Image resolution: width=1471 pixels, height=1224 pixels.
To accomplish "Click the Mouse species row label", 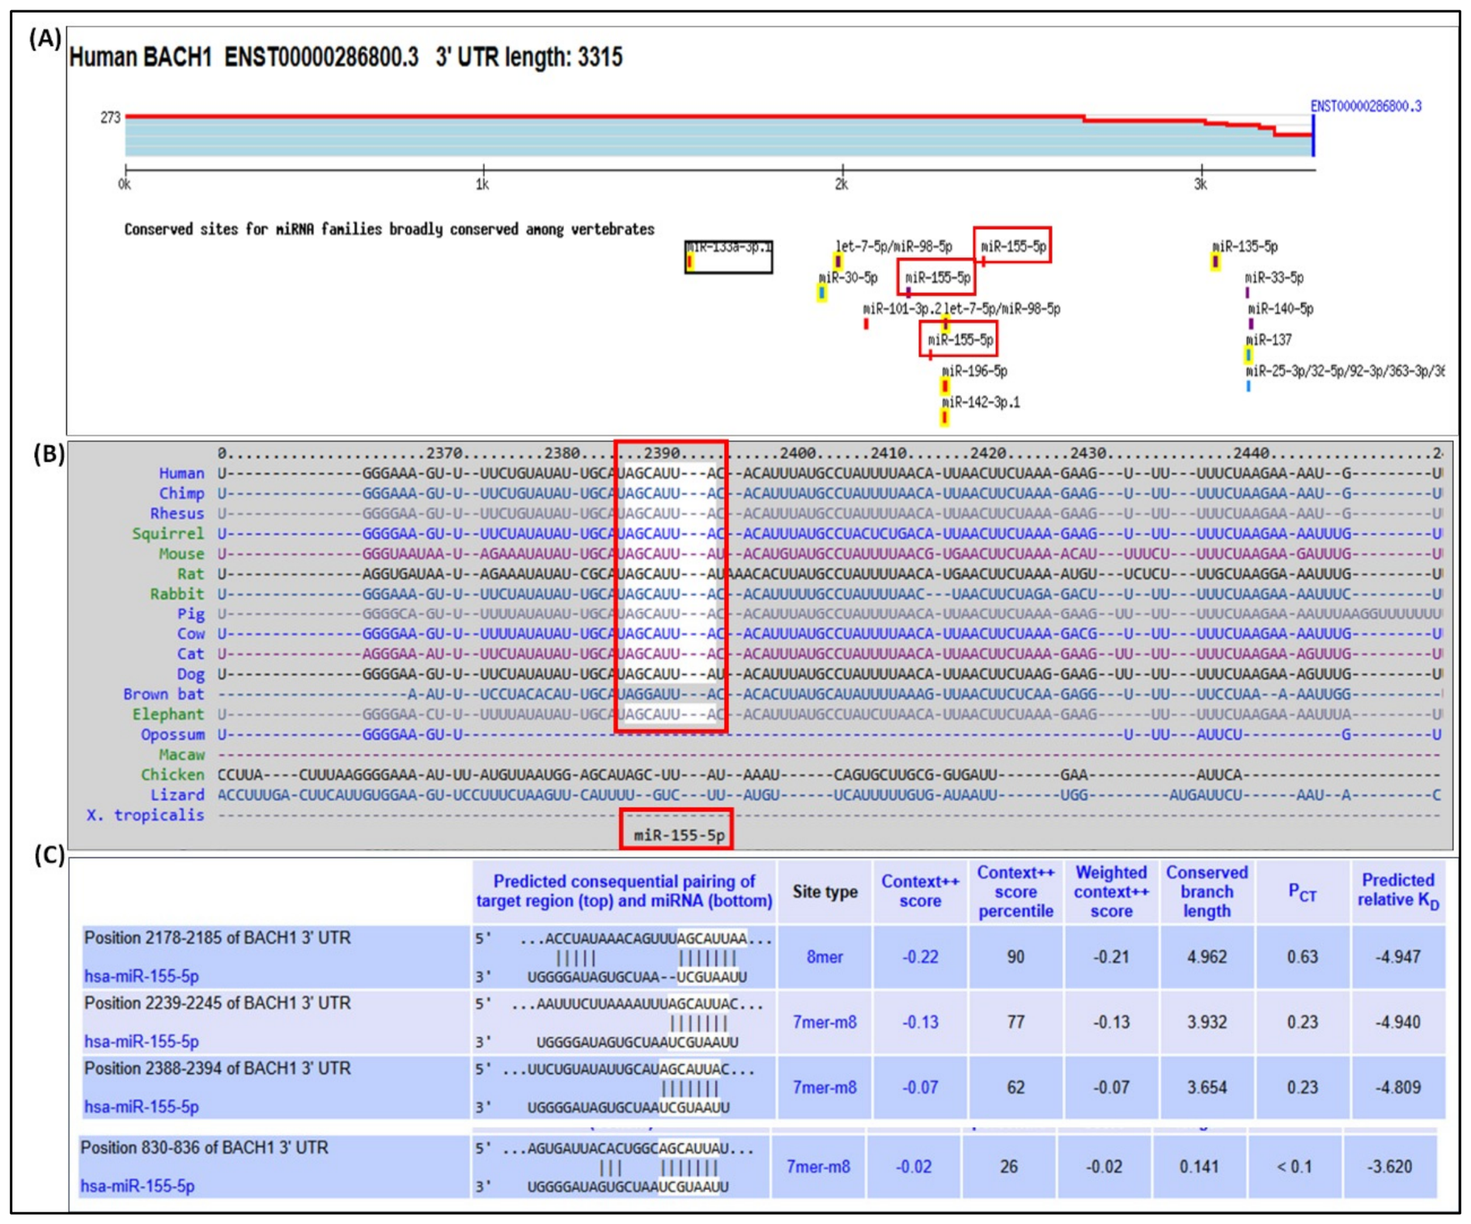I will click(182, 554).
